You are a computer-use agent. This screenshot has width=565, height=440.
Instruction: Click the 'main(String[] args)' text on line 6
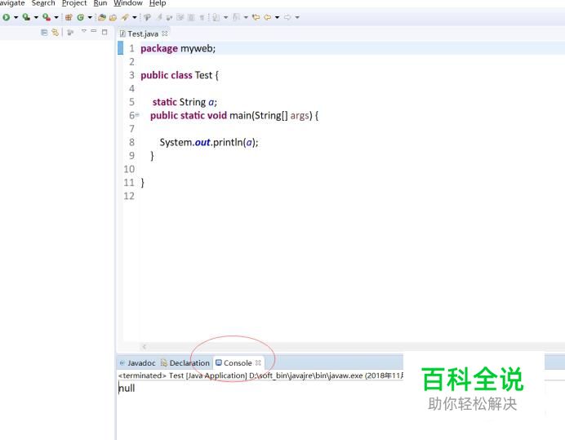click(270, 115)
